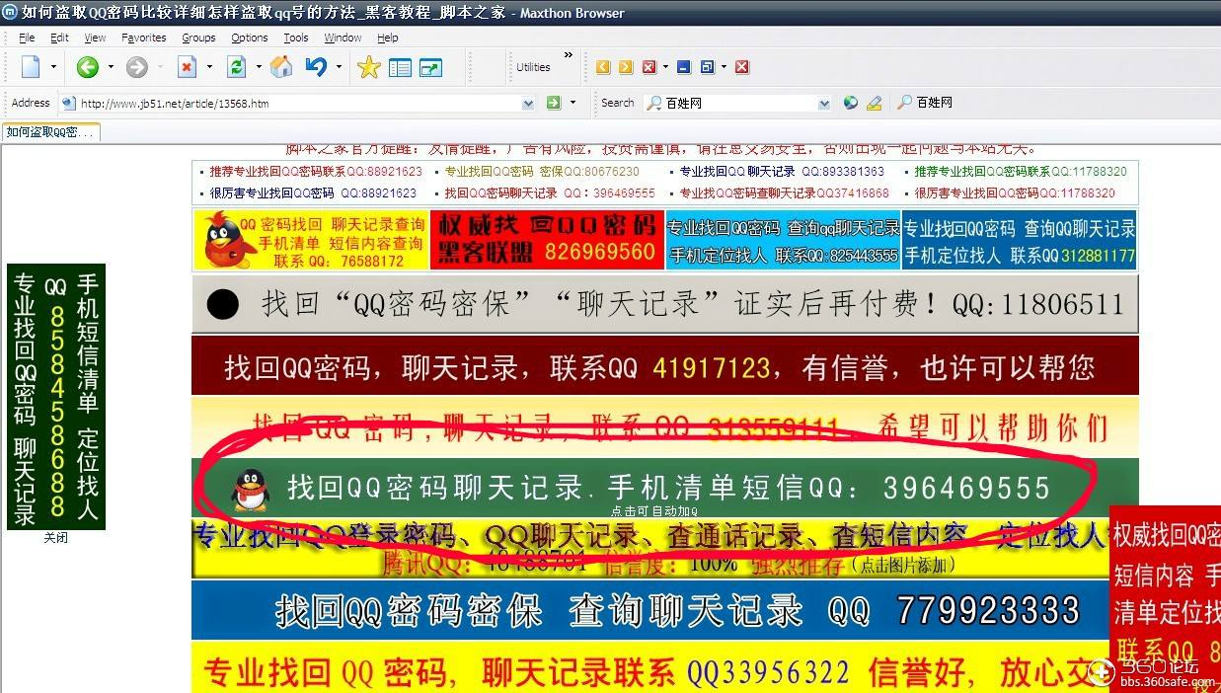This screenshot has width=1221, height=693.
Task: Open the View menu
Action: pyautogui.click(x=95, y=38)
